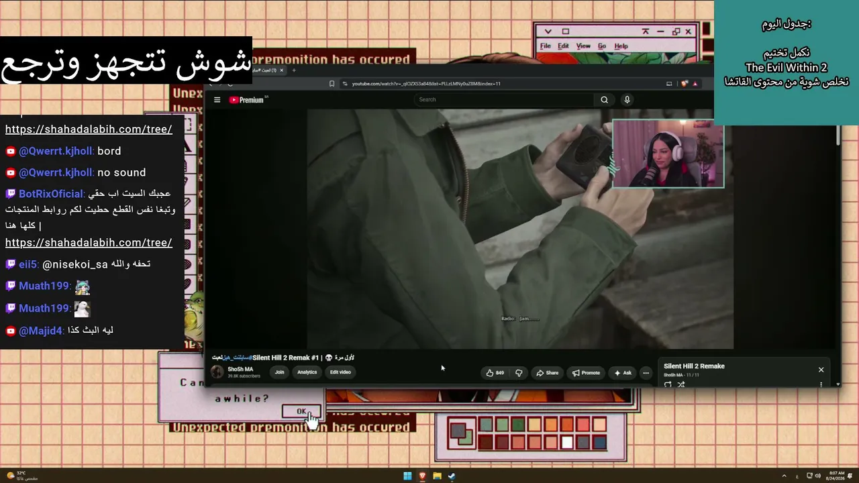This screenshot has width=859, height=483.
Task: Click the small square icon in the retro window title bar
Action: 565,32
